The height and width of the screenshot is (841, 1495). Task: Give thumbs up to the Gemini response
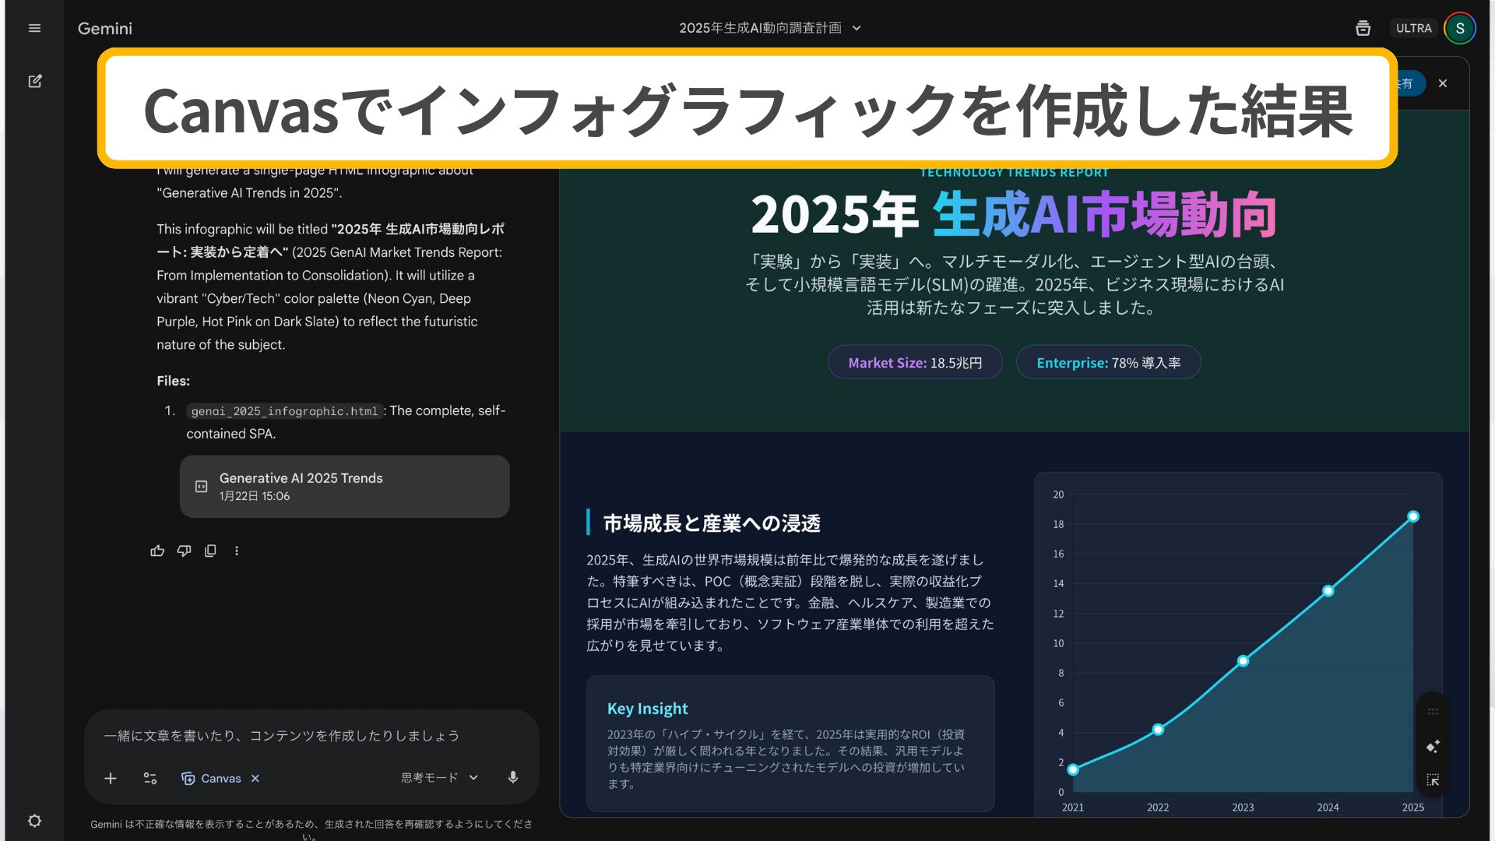pyautogui.click(x=157, y=551)
